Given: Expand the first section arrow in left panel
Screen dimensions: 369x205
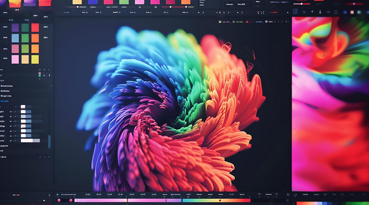Looking at the screenshot, I should [x=52, y=86].
